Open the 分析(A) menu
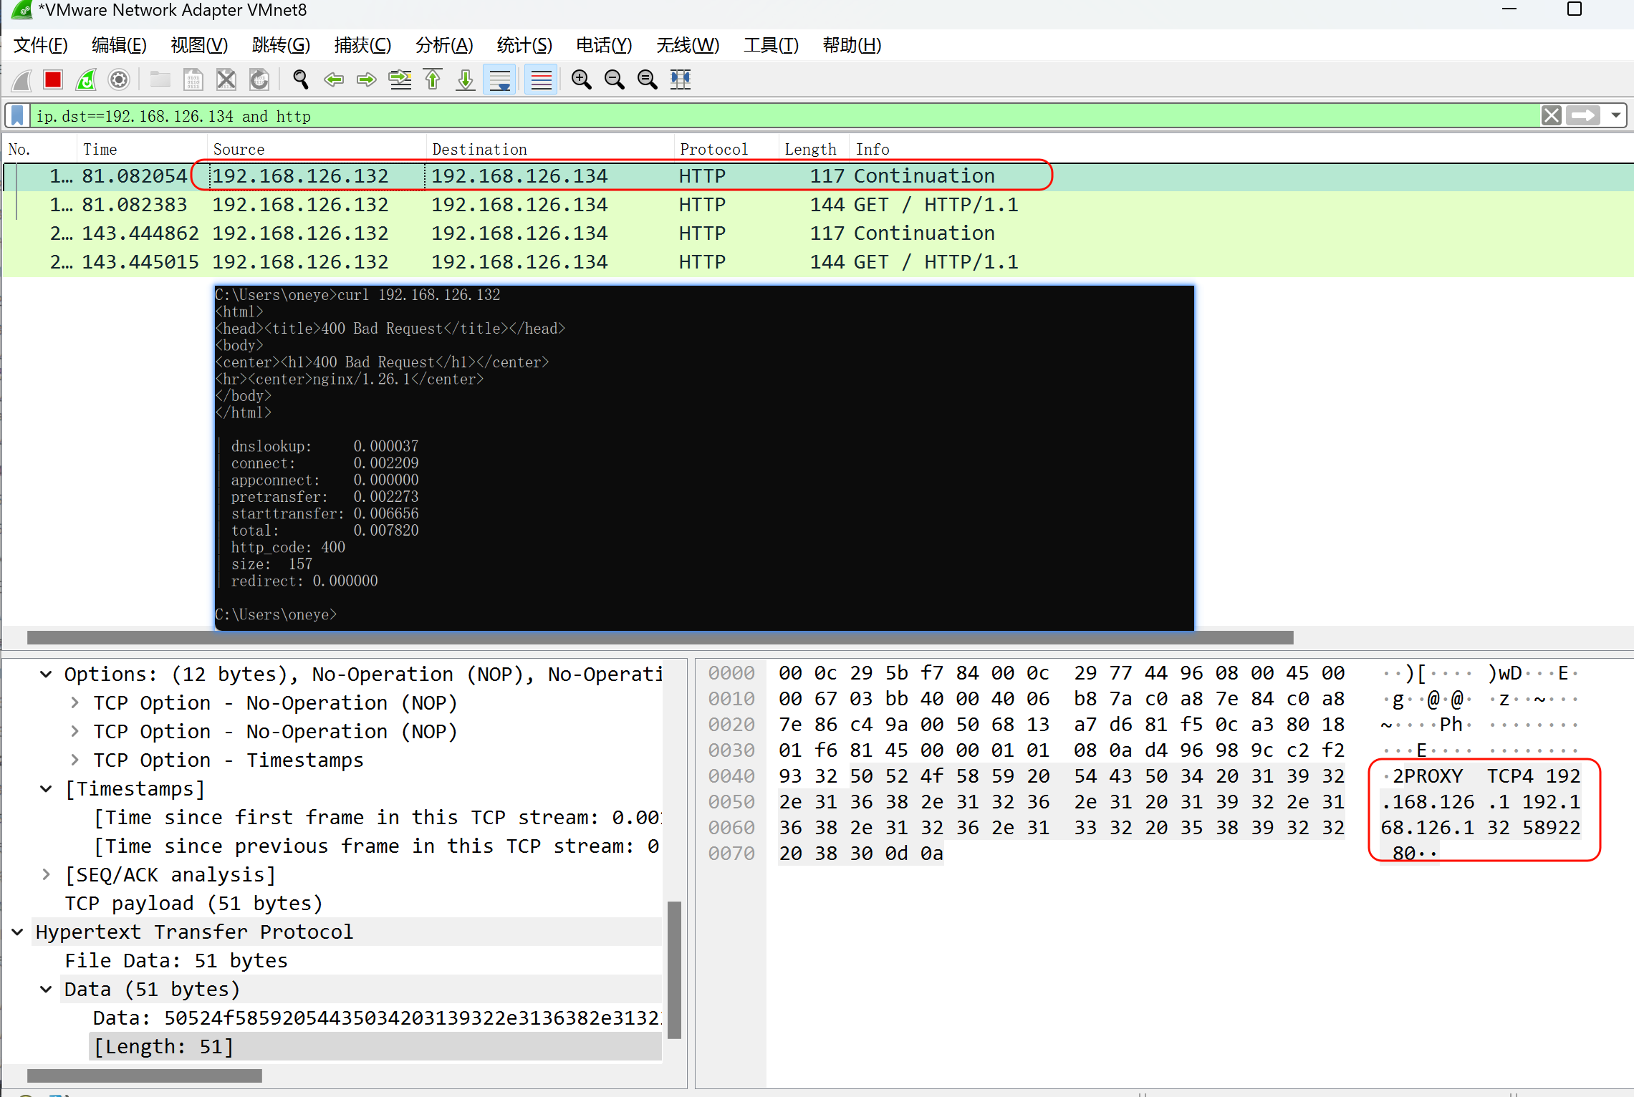The image size is (1634, 1097). click(x=443, y=46)
